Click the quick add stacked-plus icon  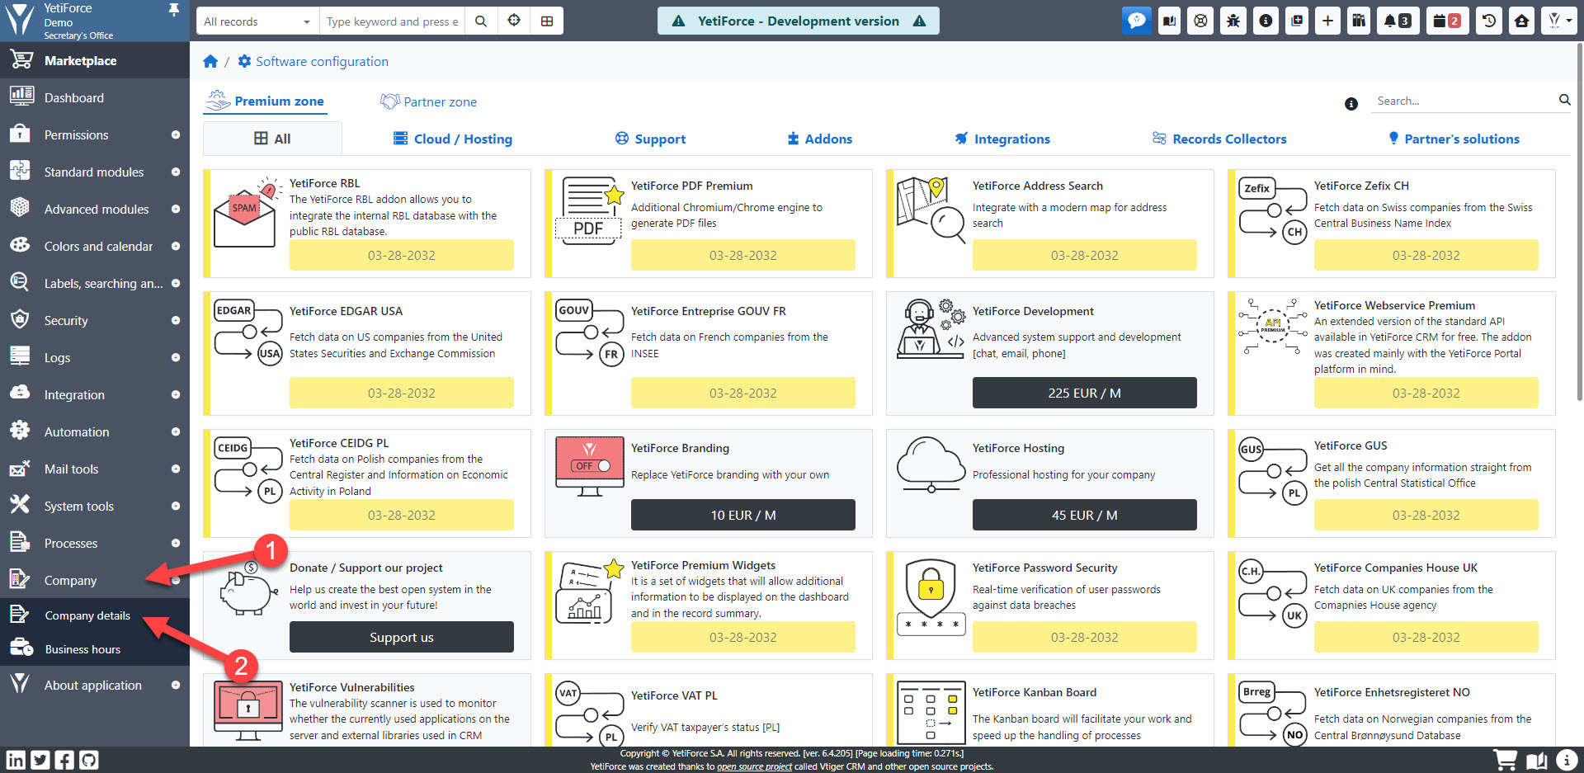tap(1297, 21)
